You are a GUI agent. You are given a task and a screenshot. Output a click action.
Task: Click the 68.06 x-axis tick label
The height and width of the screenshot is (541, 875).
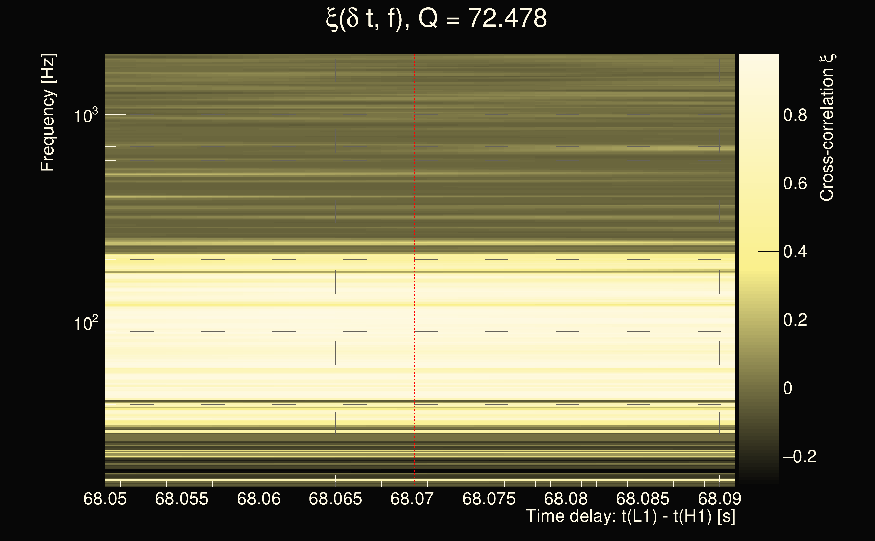[259, 499]
